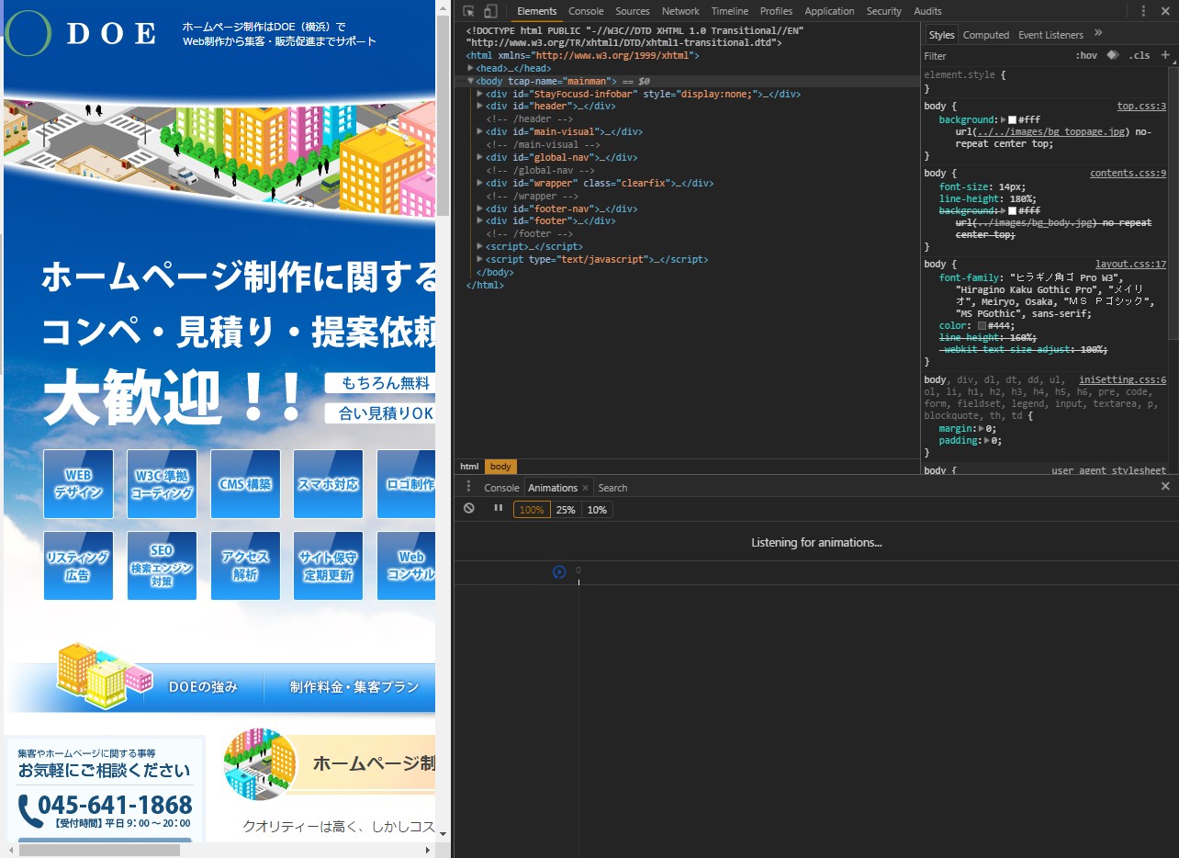The height and width of the screenshot is (858, 1179).
Task: Switch to the Sources panel tab
Action: coord(633,11)
